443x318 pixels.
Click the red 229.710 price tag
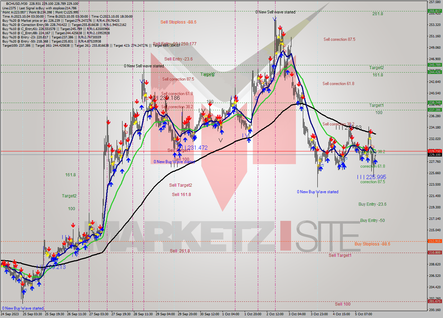pyautogui.click(x=435, y=151)
